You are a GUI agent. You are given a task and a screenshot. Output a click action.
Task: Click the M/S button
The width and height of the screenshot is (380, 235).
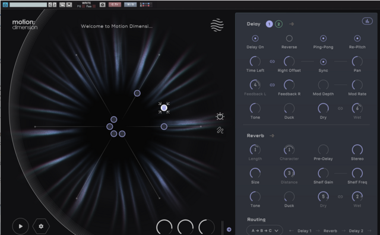pos(130,5)
